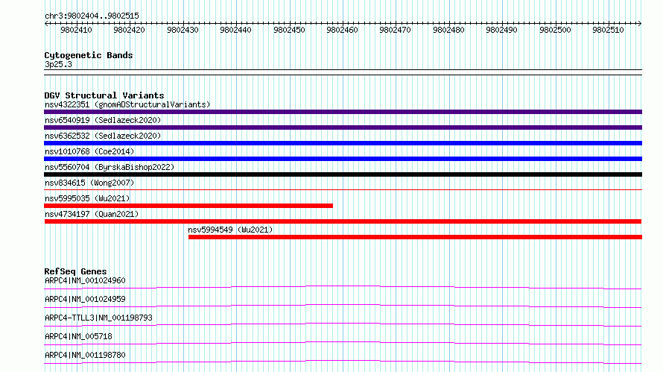Select the magenta line under ARPC4|NM_001024959
The width and height of the screenshot is (663, 372).
point(343,306)
